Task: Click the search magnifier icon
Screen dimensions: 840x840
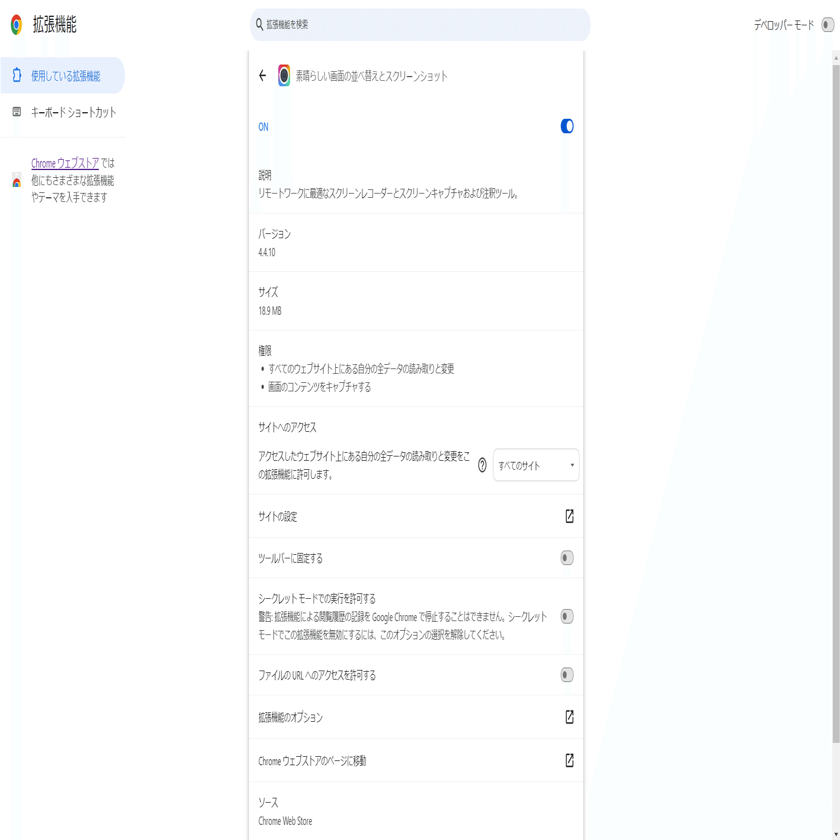Action: (x=259, y=24)
